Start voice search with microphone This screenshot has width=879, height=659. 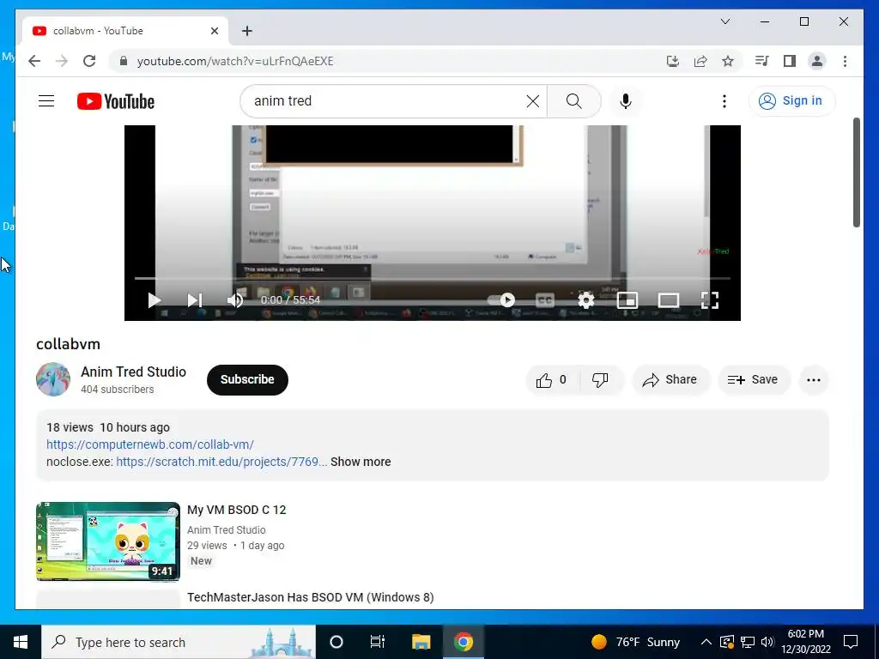click(x=626, y=101)
